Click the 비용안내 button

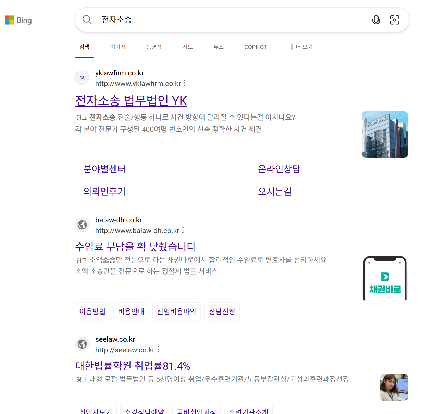coord(131,312)
